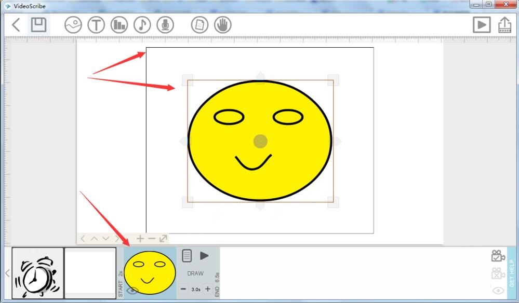Zoom in on the canvas

pyautogui.click(x=140, y=238)
